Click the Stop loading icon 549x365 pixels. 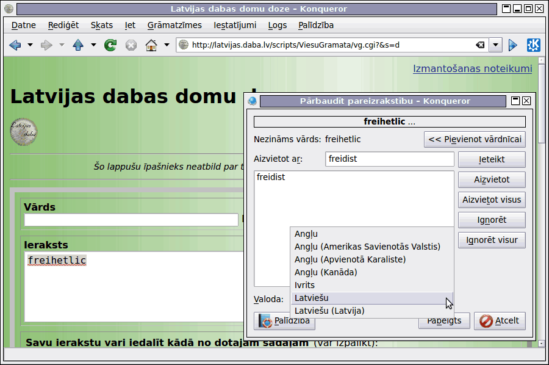point(131,45)
